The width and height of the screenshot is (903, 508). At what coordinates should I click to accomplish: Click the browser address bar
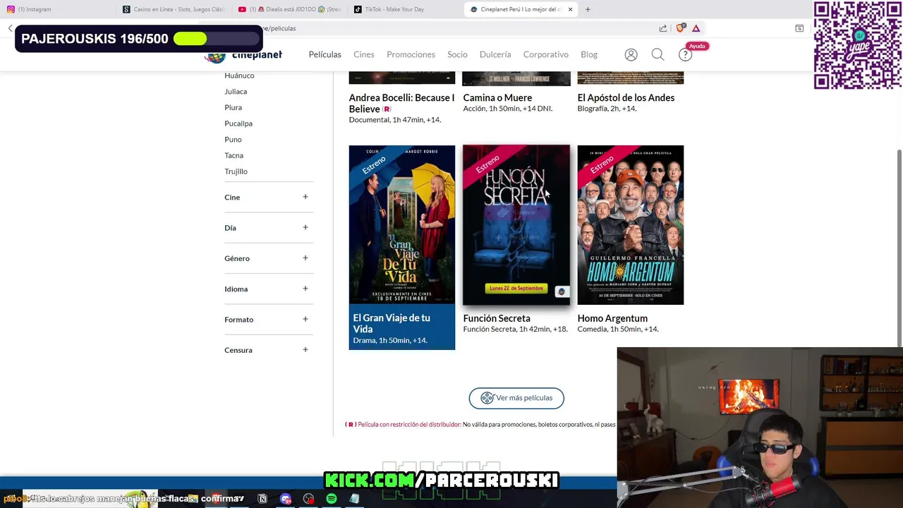451,28
